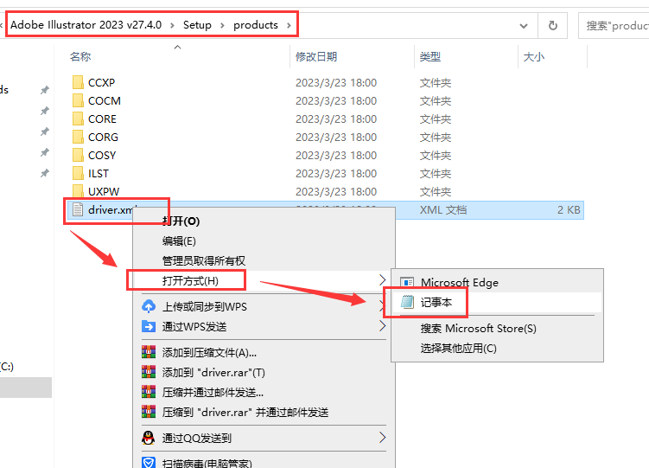Select 扫描病毒(电脑管家) menu entry
The width and height of the screenshot is (649, 468).
[207, 463]
